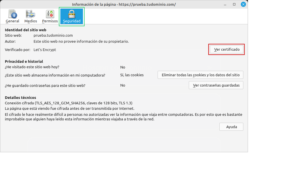
Task: Click the Ver certificado button
Action: pyautogui.click(x=227, y=50)
